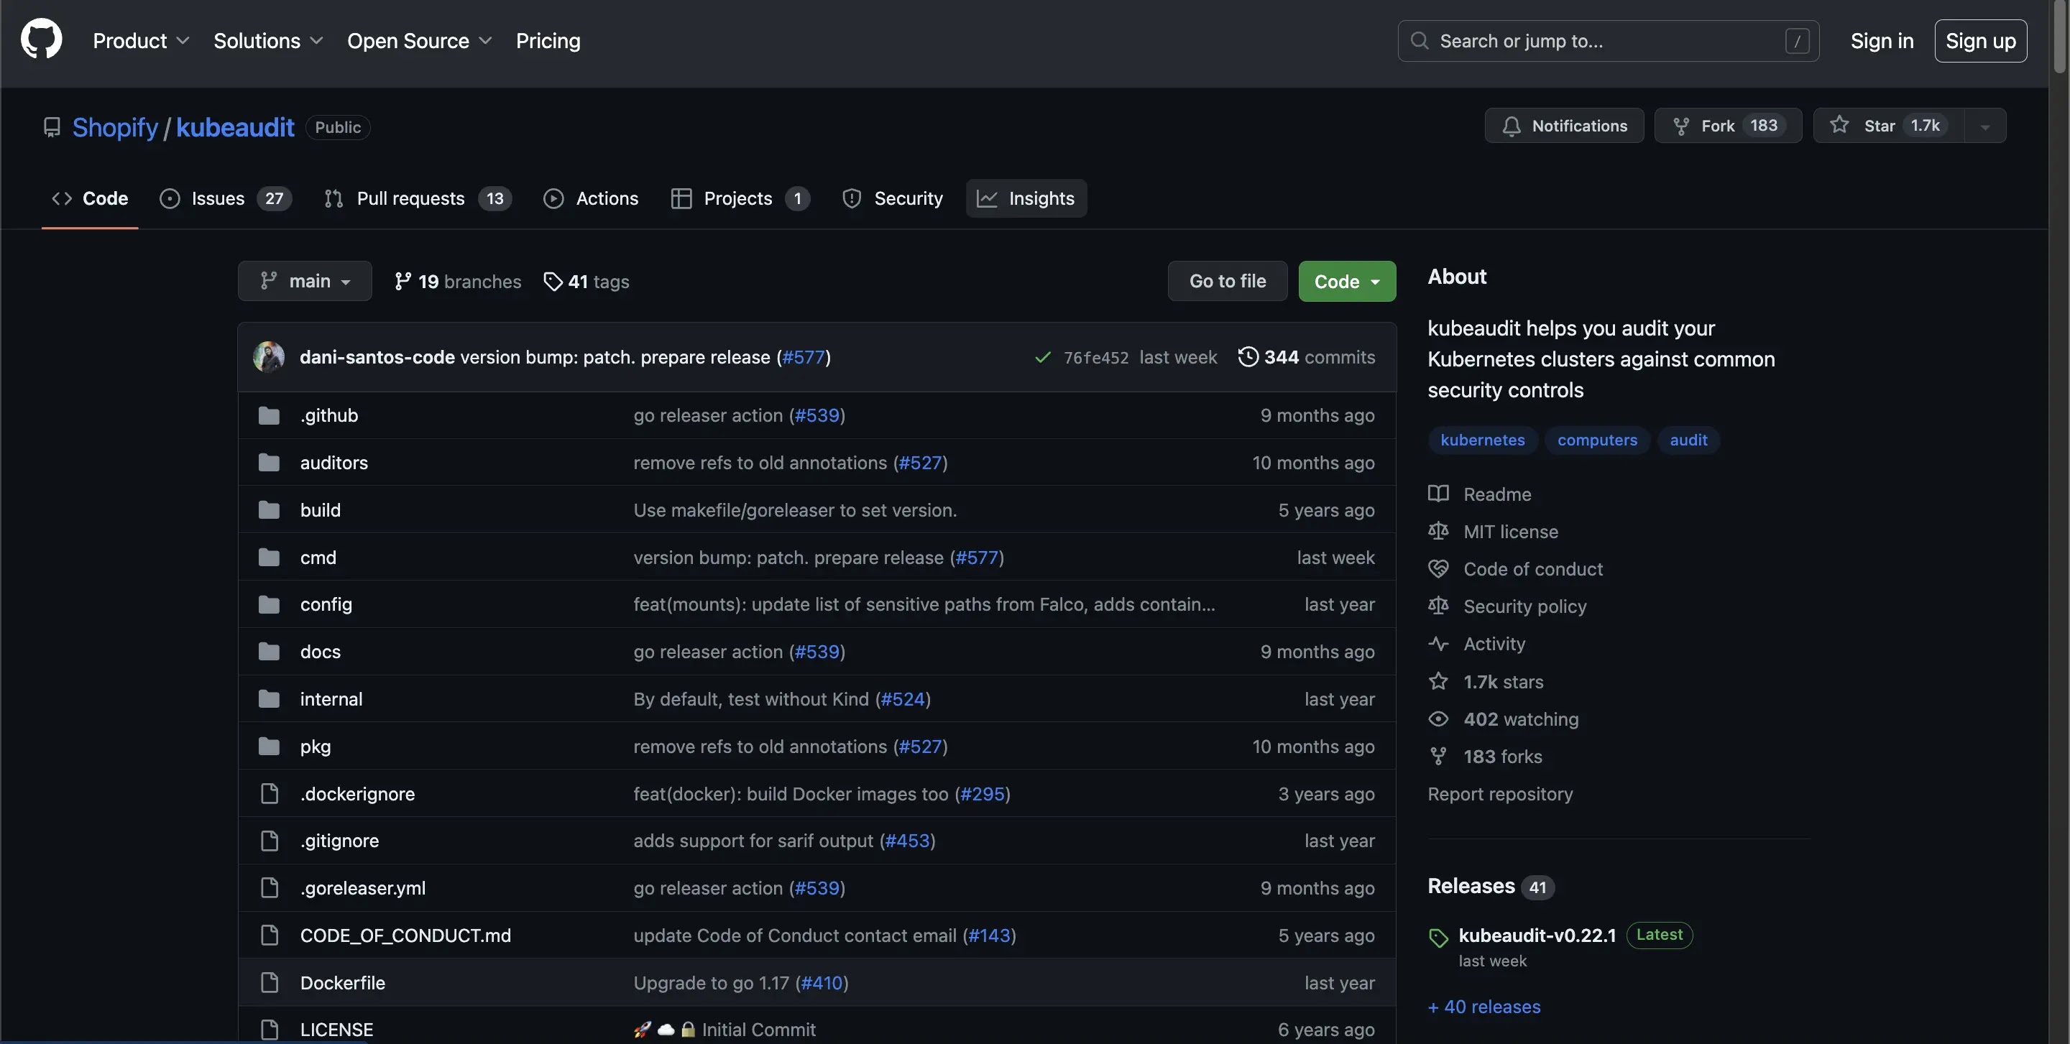Click Sign in

tap(1882, 40)
